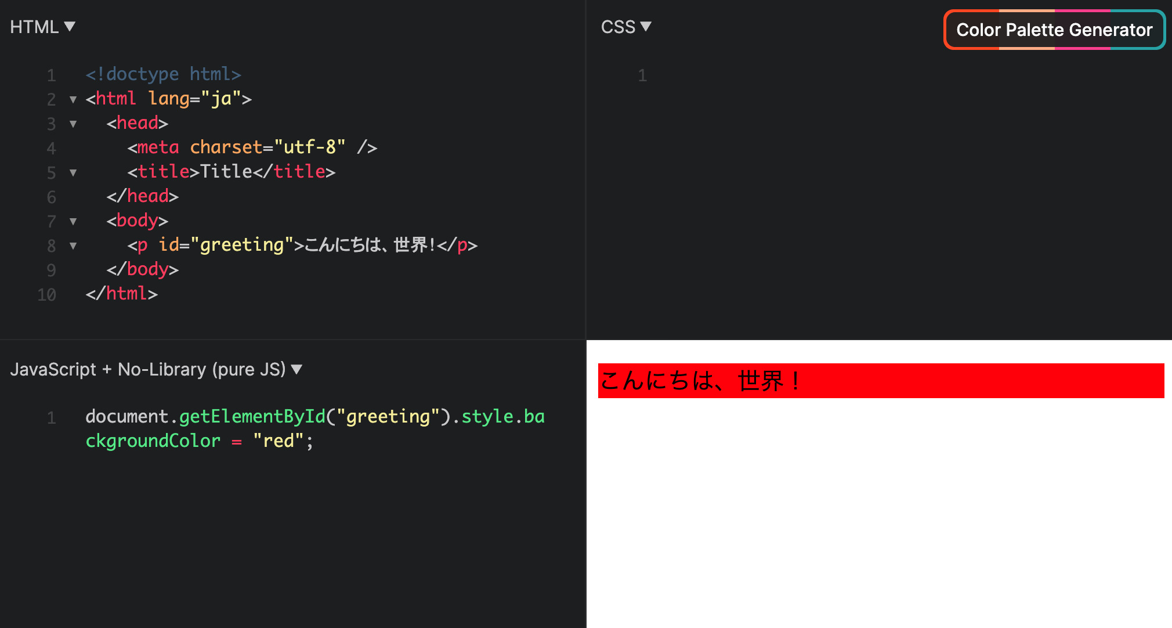Collapse the html tag fold arrow
The height and width of the screenshot is (628, 1172).
73,99
